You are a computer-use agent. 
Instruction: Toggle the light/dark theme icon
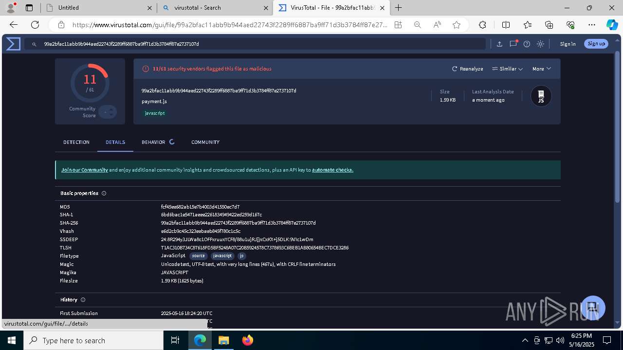click(x=540, y=44)
